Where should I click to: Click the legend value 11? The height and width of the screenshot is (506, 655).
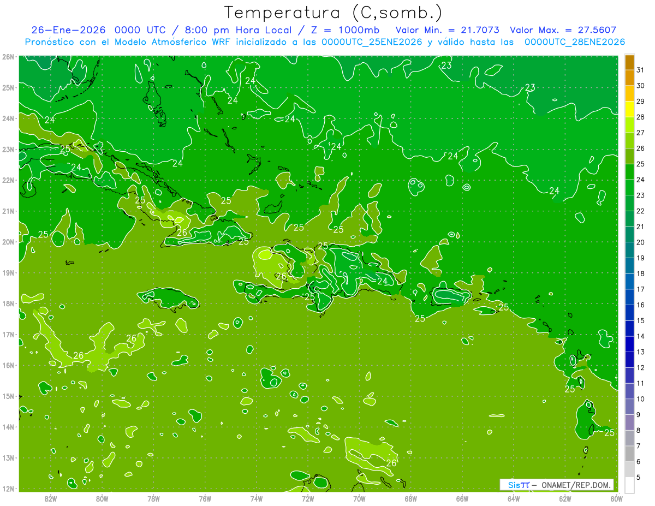[641, 383]
